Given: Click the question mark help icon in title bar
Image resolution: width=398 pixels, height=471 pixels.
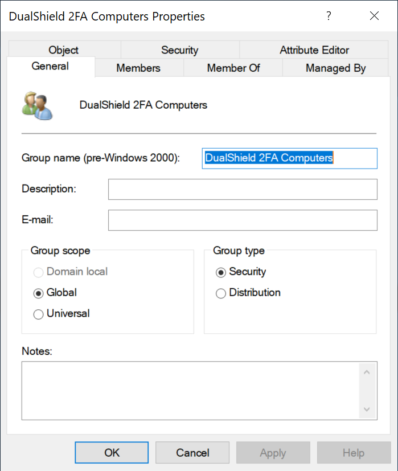Looking at the screenshot, I should (329, 16).
